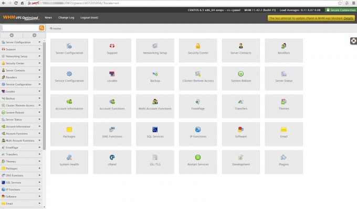Open the IP Functions tile

[x=198, y=134]
